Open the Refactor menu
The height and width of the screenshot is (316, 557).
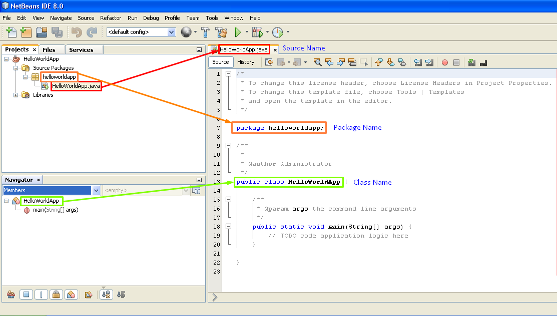pyautogui.click(x=111, y=18)
